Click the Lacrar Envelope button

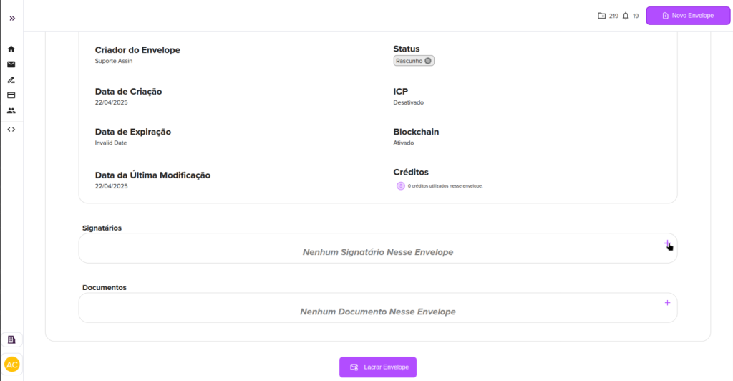point(378,367)
